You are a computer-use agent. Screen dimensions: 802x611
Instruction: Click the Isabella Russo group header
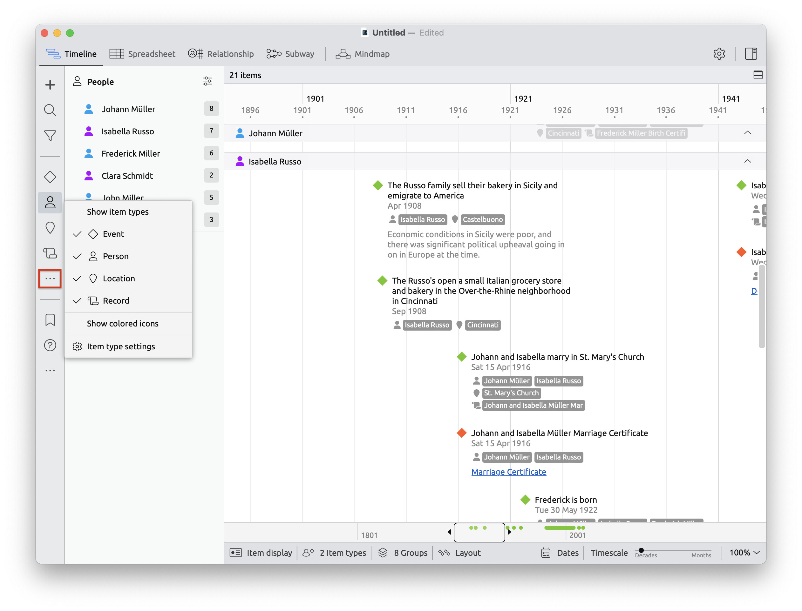495,161
